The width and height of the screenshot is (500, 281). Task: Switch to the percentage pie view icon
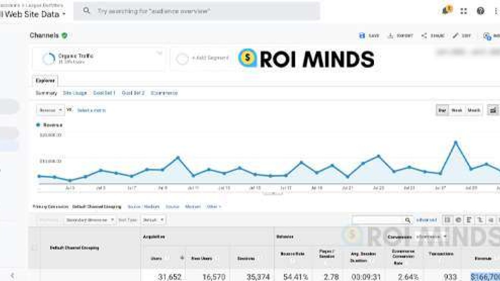(x=458, y=220)
